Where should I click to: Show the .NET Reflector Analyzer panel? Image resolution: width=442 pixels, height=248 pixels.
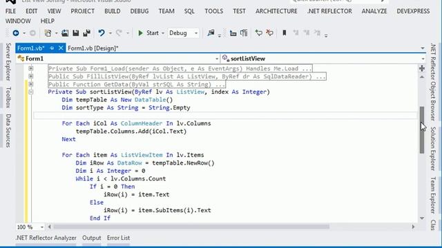pos(46,238)
